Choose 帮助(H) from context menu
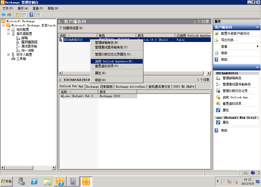The height and width of the screenshot is (187, 261). (x=117, y=80)
